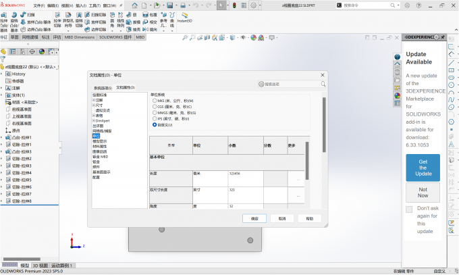Click the 帮助 (Help) button in dialog
Image resolution: width=459 pixels, height=275 pixels.
(309, 218)
